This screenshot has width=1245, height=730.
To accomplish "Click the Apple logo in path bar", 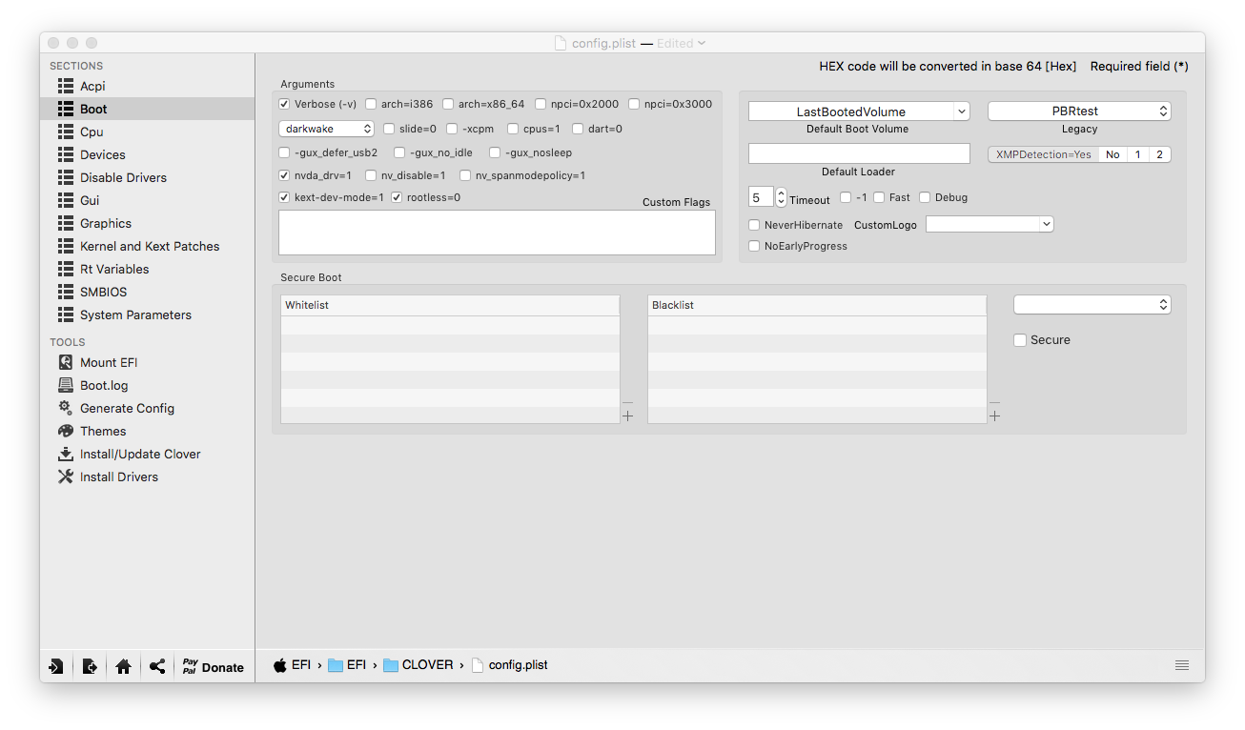I will [280, 665].
